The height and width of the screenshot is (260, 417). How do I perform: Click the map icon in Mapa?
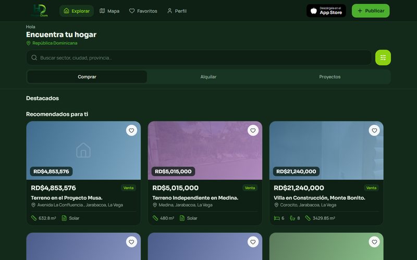(x=102, y=11)
